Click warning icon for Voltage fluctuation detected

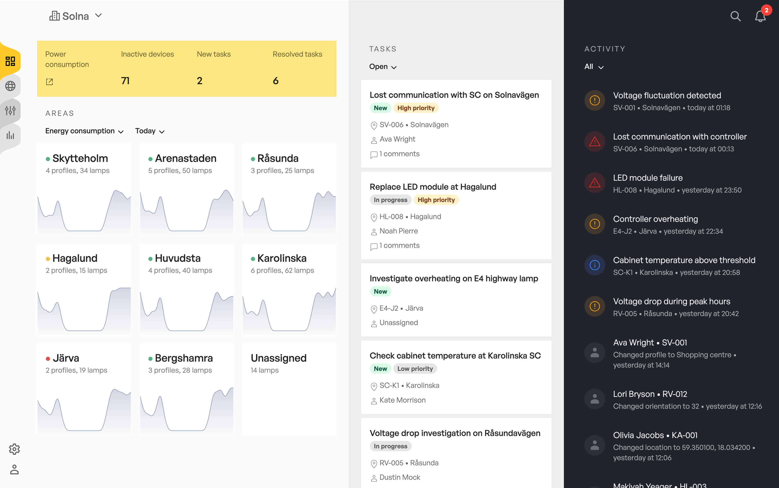pos(595,100)
